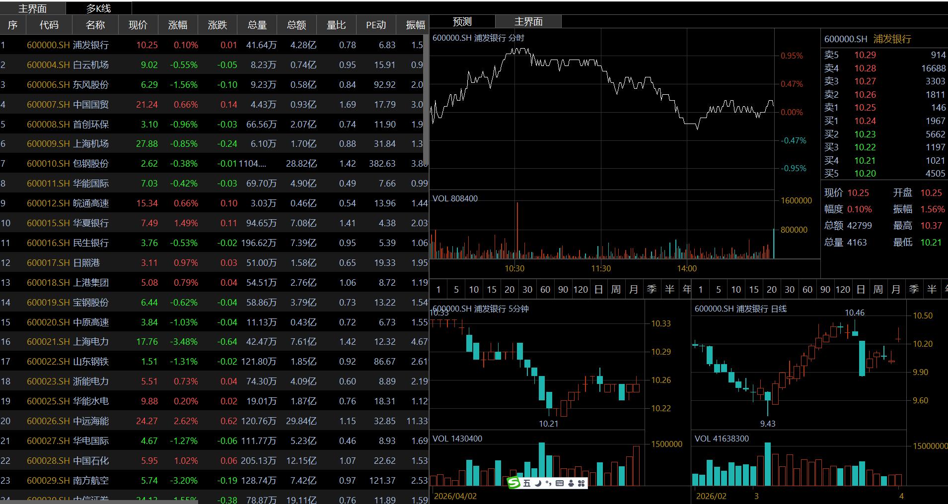Switch the Wubi (五) input mode icon
948x504 pixels.
(x=526, y=483)
